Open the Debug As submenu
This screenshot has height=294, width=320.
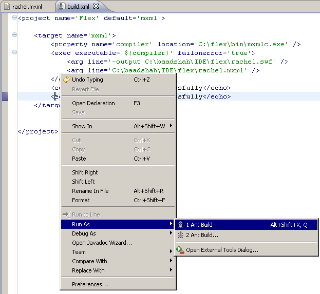[118, 233]
